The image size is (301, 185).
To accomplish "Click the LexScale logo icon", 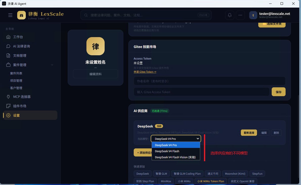I will (21, 15).
